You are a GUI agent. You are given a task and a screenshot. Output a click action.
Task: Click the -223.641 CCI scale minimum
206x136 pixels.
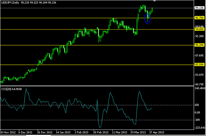(x=200, y=128)
